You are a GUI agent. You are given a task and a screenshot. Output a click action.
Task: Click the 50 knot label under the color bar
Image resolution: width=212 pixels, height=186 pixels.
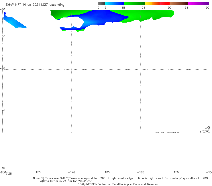(x=169, y=7)
